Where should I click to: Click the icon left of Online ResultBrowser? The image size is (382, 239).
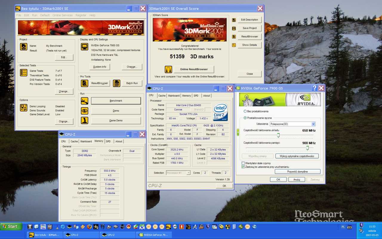click(x=168, y=69)
